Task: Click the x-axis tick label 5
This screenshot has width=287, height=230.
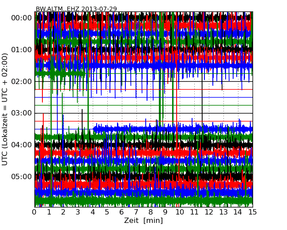Action: coord(107,212)
